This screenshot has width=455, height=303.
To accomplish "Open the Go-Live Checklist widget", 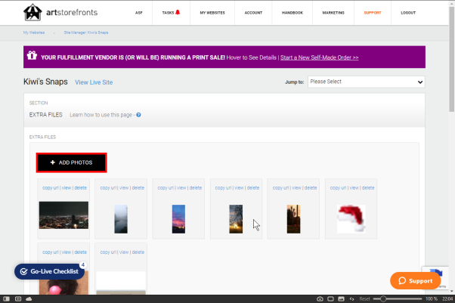I will (49, 271).
